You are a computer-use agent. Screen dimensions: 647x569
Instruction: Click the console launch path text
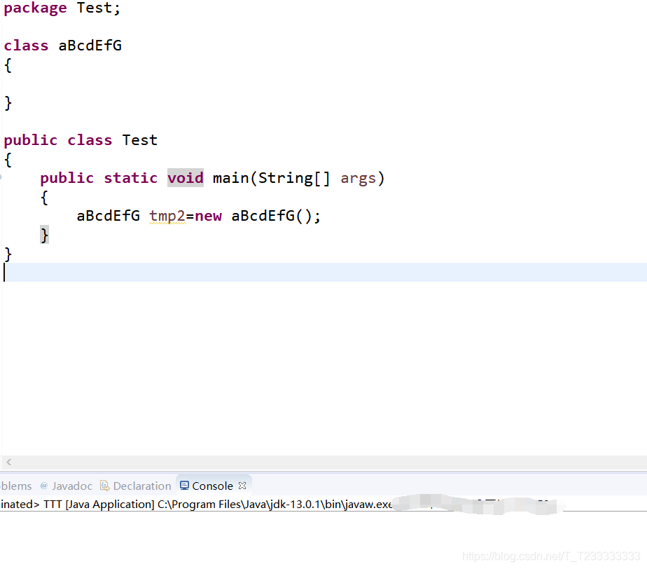[196, 504]
